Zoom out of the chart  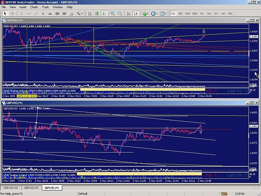120,13
